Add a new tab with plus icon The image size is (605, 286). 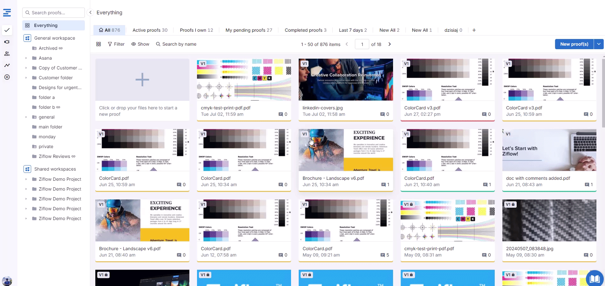[474, 30]
